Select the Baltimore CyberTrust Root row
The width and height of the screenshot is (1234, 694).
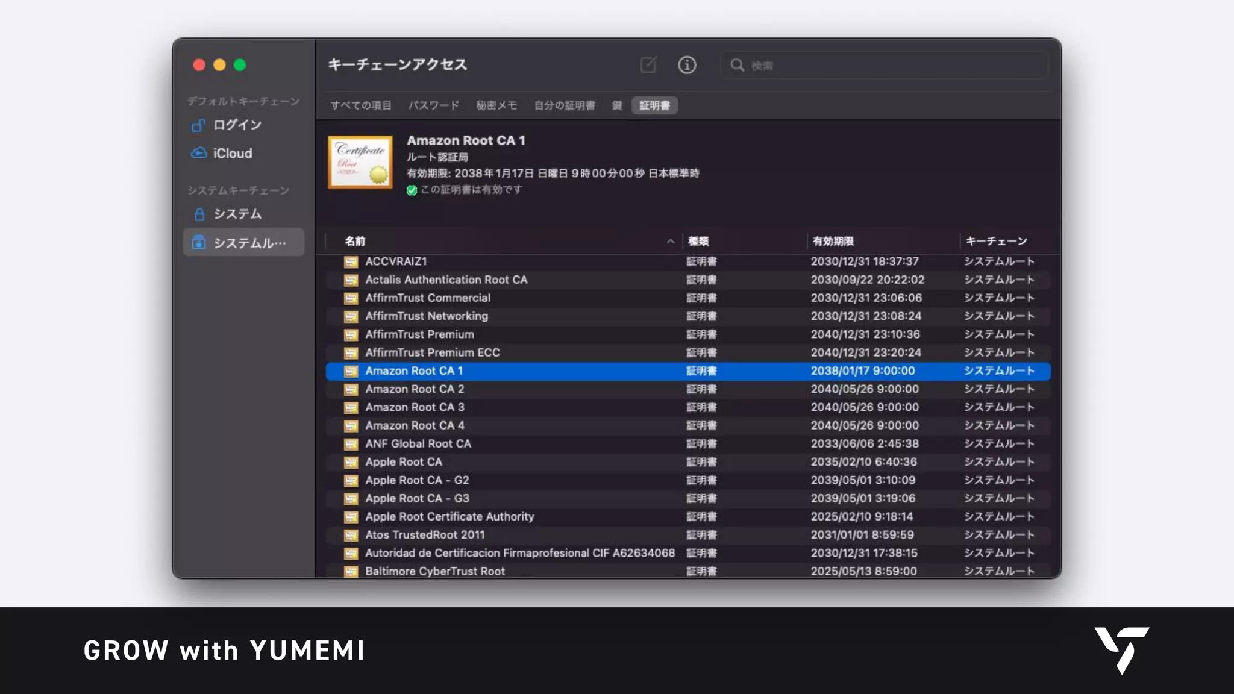click(434, 571)
